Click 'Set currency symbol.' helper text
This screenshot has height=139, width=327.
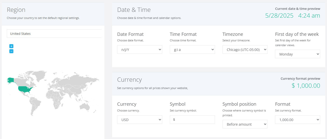pos(183,110)
